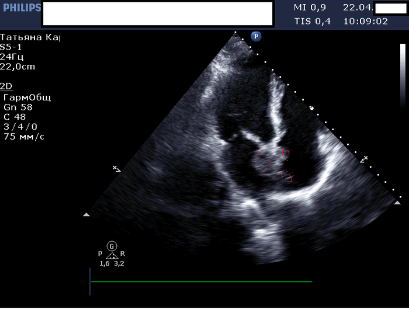Click the S5-1 transducer label
This screenshot has height=313, width=409.
[x=12, y=47]
